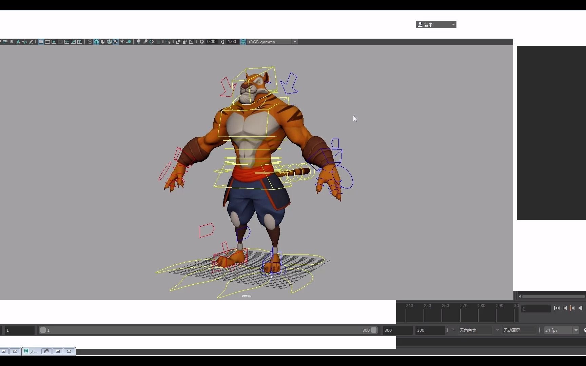Click the grease pencil icon
Image resolution: width=586 pixels, height=366 pixels.
click(31, 42)
